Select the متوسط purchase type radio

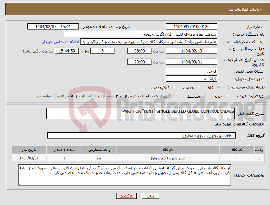205,95
